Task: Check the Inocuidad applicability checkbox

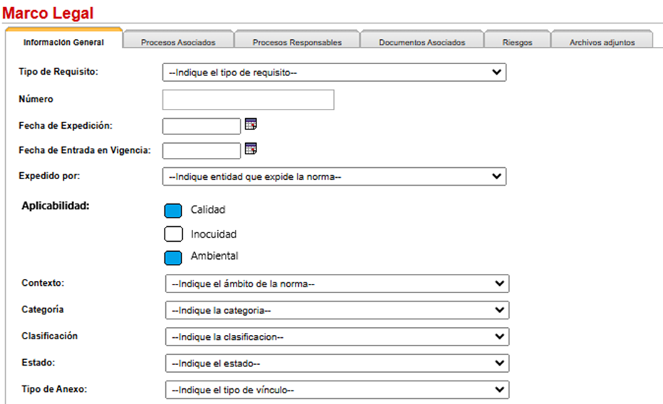Action: point(173,234)
